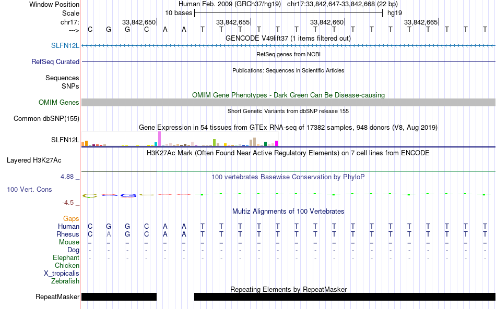Image resolution: width=496 pixels, height=309 pixels.
Task: Click the magenta GTEx bar at chart end
Action: point(277,143)
